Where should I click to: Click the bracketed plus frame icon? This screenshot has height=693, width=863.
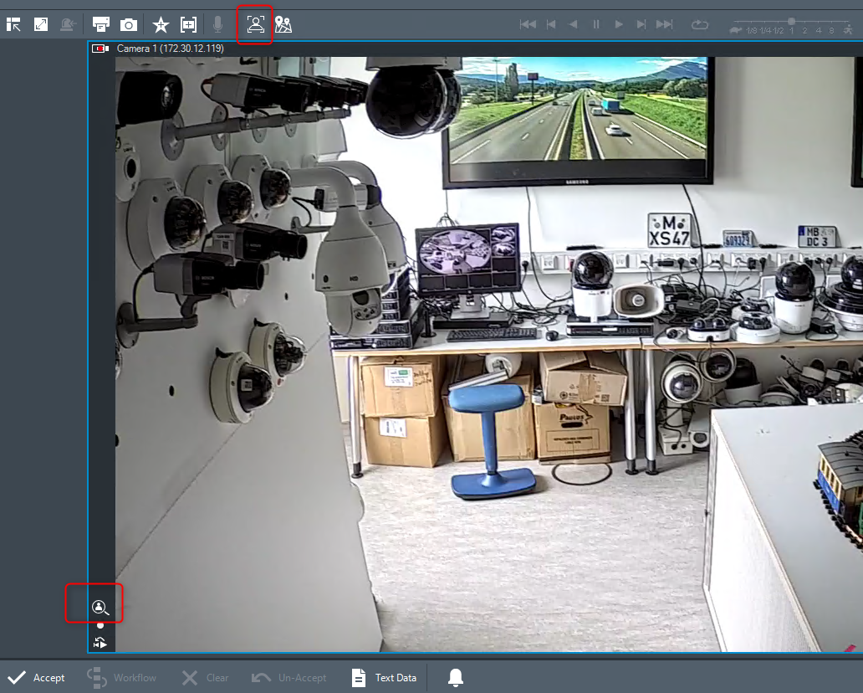click(x=188, y=24)
